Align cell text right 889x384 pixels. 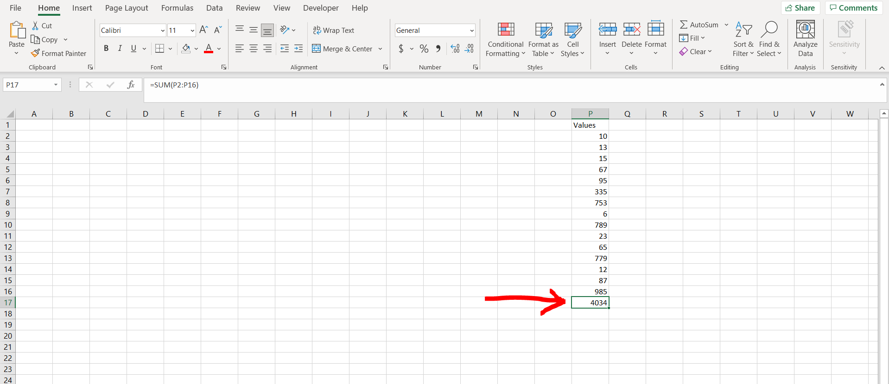point(267,49)
